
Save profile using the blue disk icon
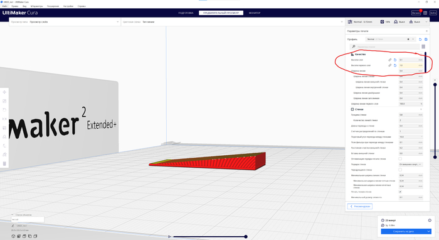click(x=426, y=39)
